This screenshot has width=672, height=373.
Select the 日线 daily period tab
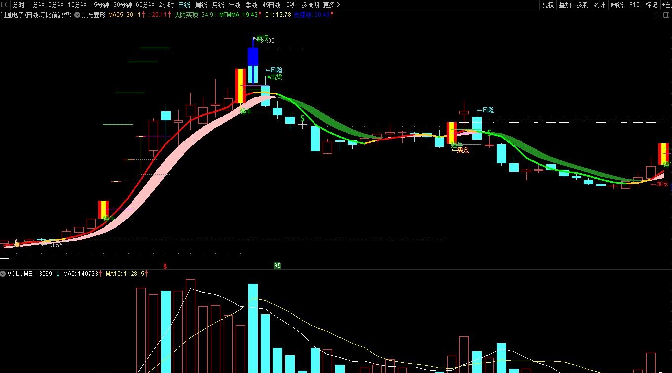[x=184, y=5]
